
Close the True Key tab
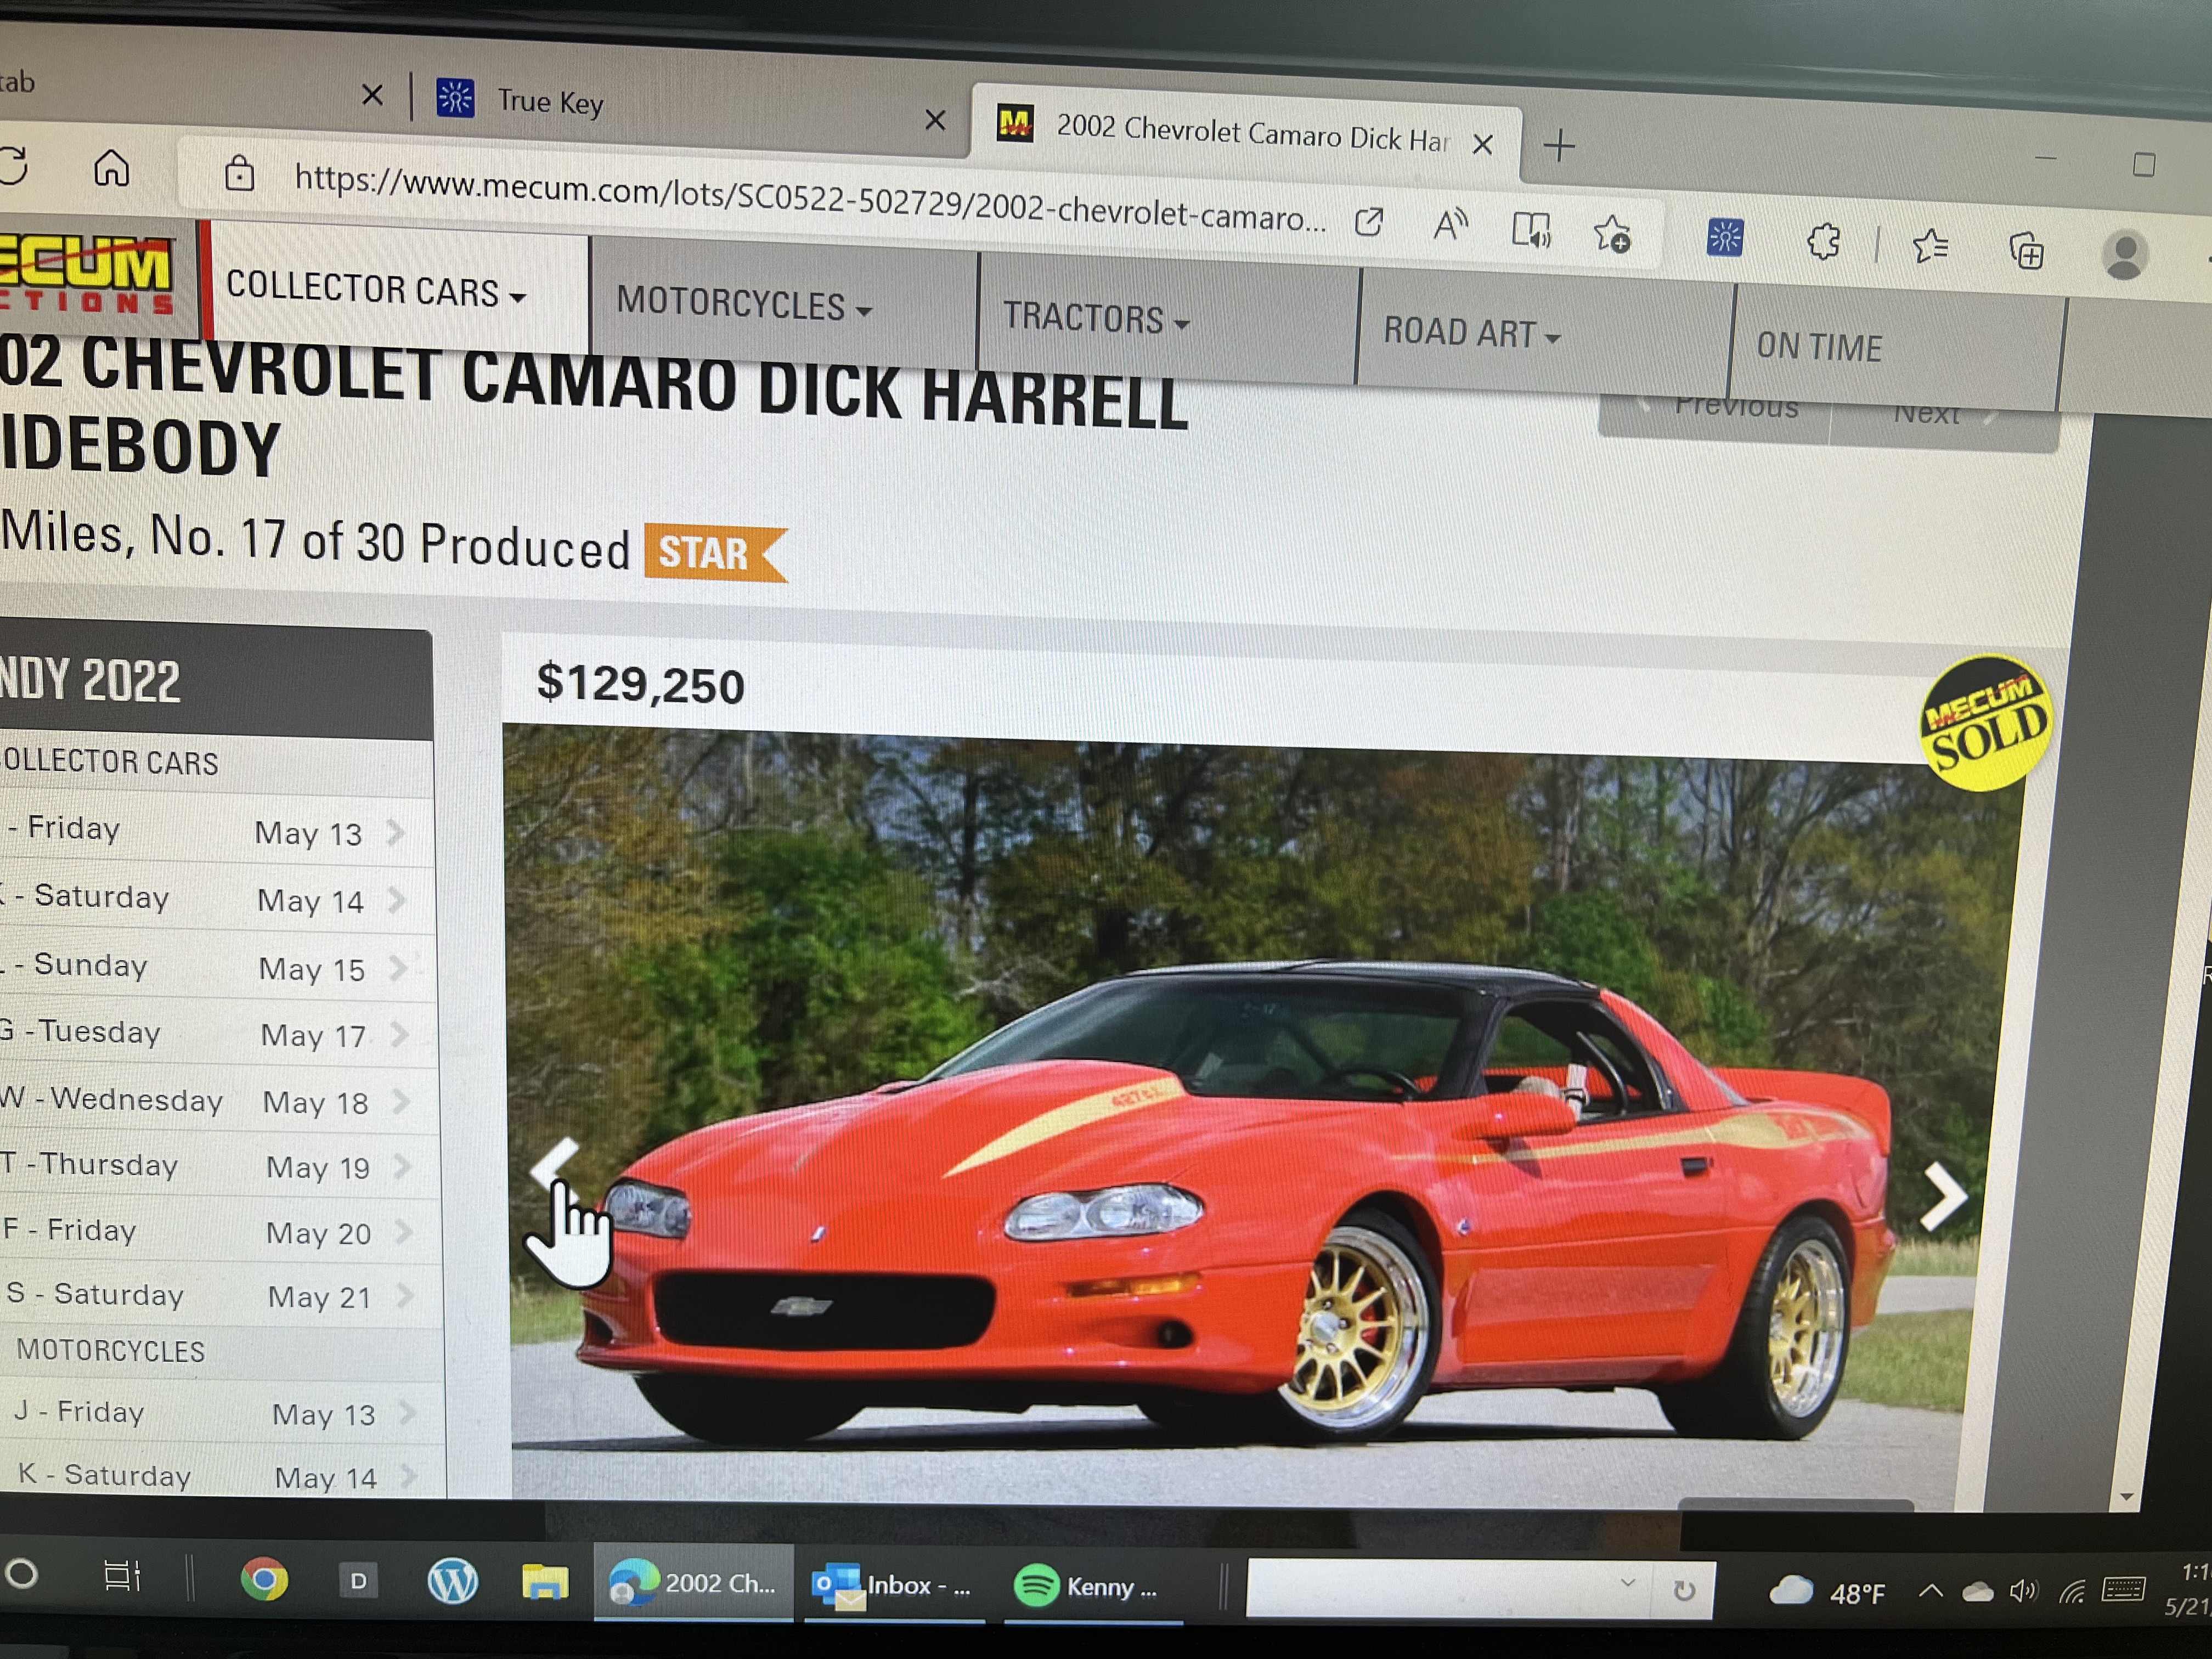click(x=935, y=121)
